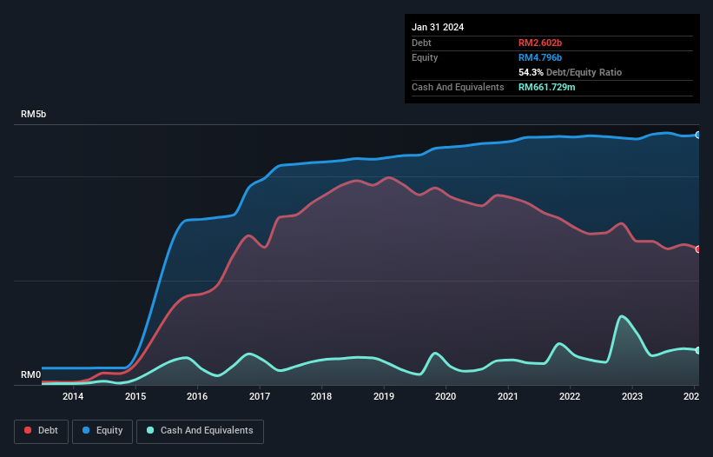Click the RM5b y-axis label
The height and width of the screenshot is (457, 713).
33,114
